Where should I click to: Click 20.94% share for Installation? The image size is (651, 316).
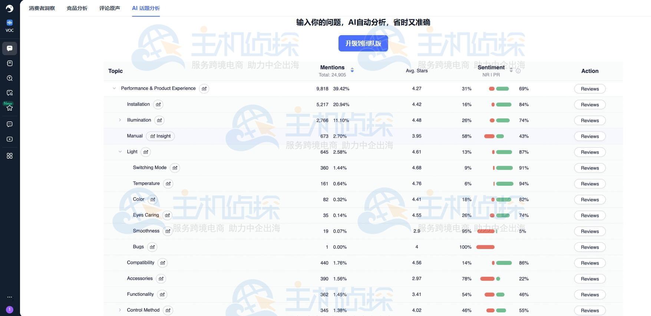point(341,105)
